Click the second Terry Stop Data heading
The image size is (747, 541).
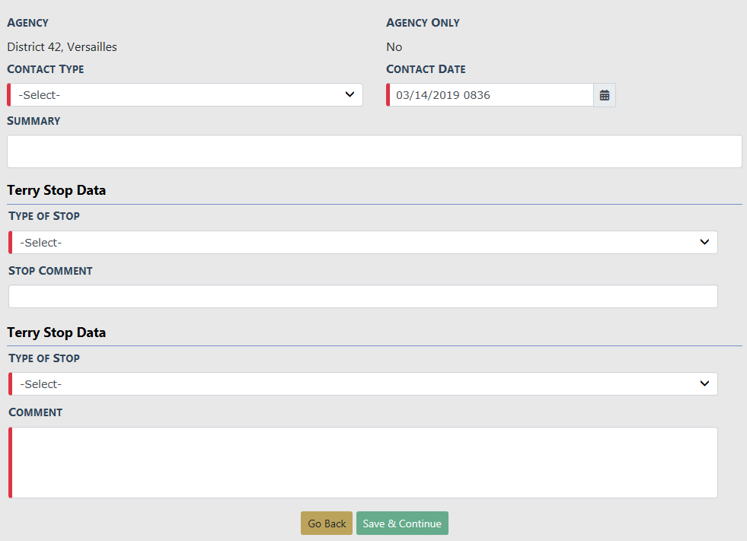point(56,333)
